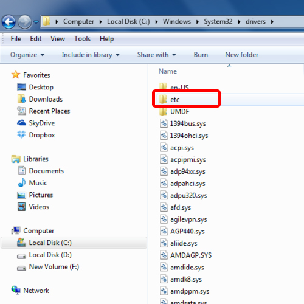This screenshot has width=304, height=304.
Task: Open the Documents library
Action: [x=46, y=171]
